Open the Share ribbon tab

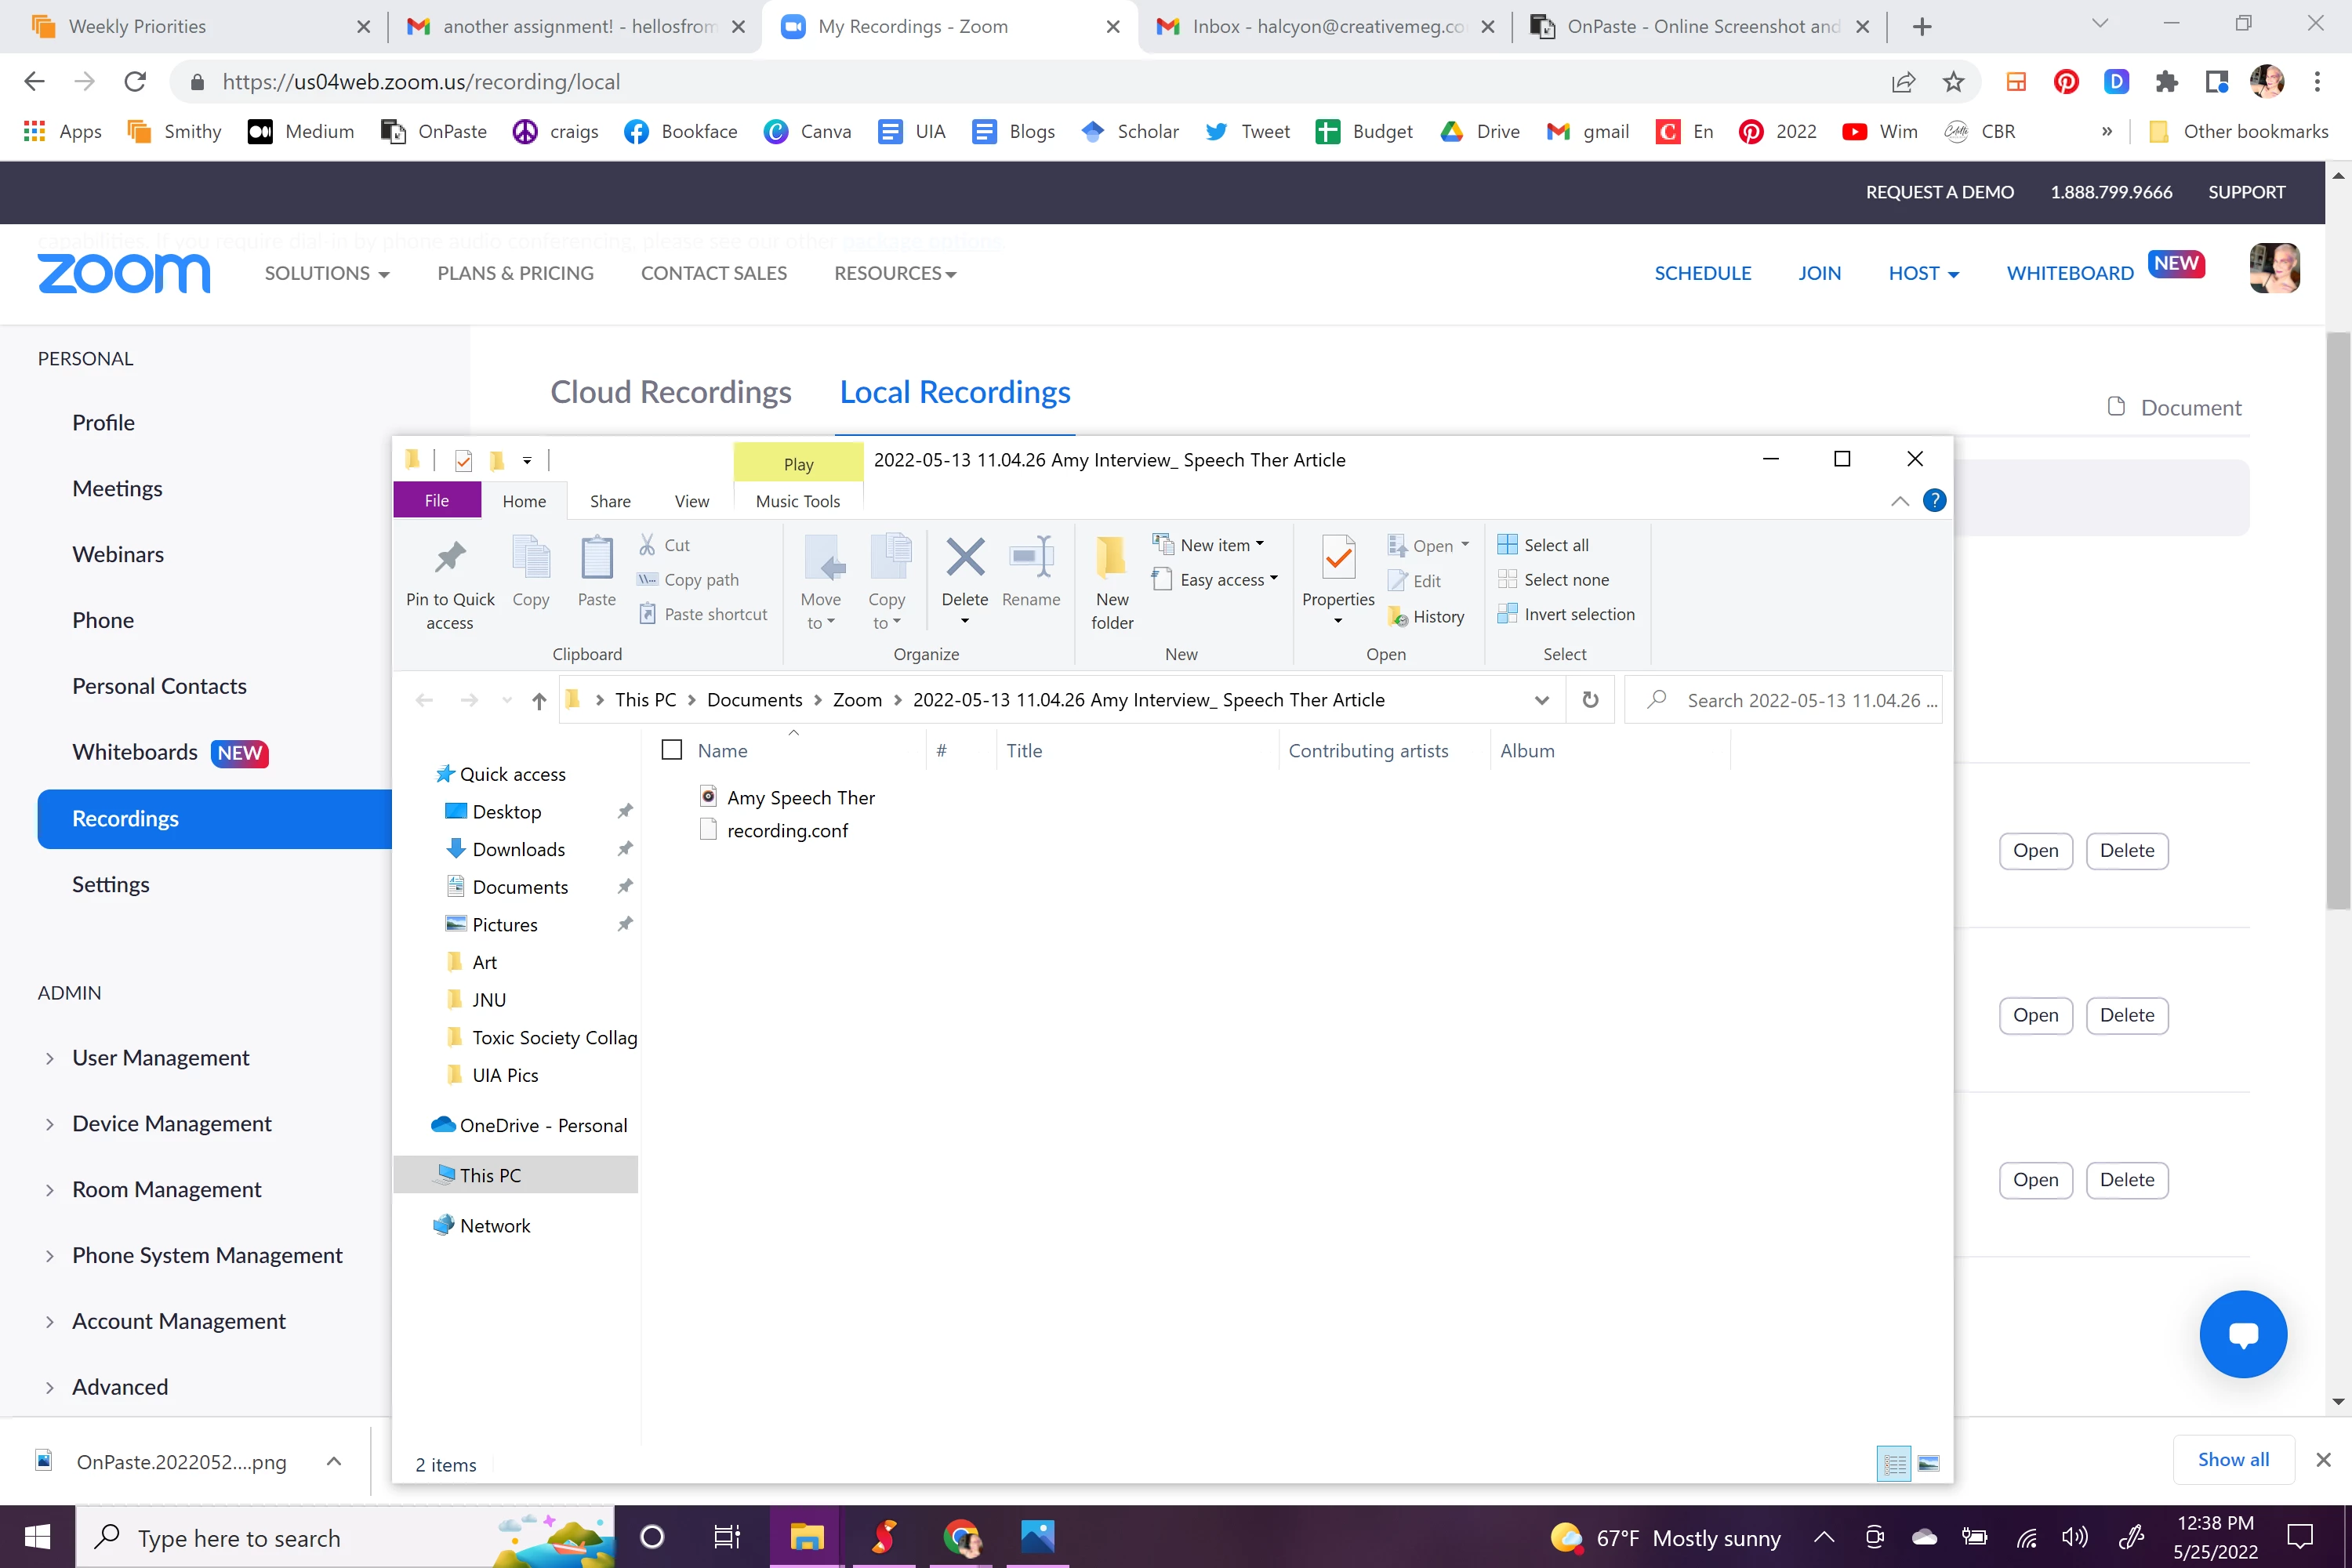point(610,501)
